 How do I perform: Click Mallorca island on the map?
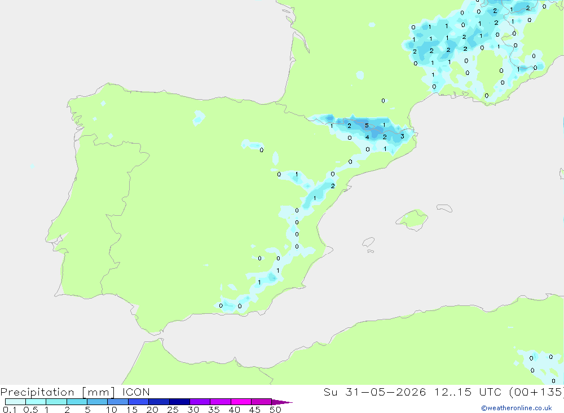coord(412,220)
